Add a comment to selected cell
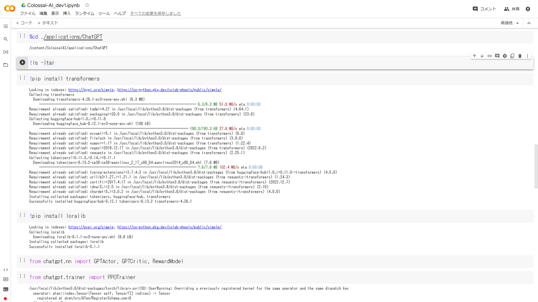 (497, 56)
